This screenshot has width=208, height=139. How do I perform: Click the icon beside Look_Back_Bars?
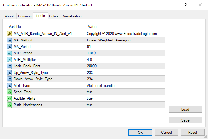pyautogui.click(x=10, y=66)
